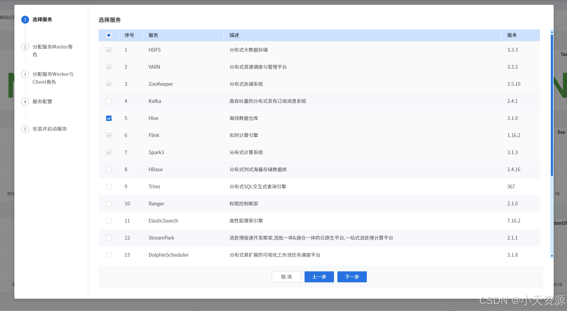Viewport: 567px width, 311px height.
Task: Click the 选择服务 step label in sidebar
Action: (42, 19)
